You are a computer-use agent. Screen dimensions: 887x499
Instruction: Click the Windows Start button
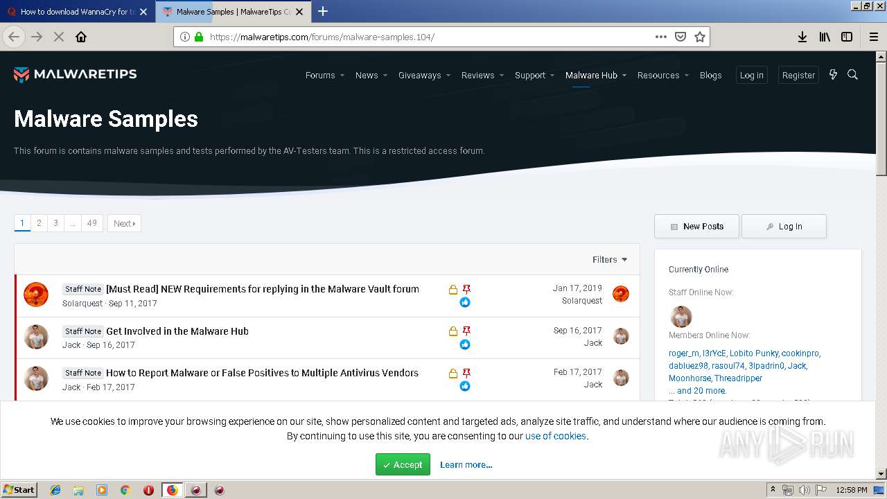point(19,490)
